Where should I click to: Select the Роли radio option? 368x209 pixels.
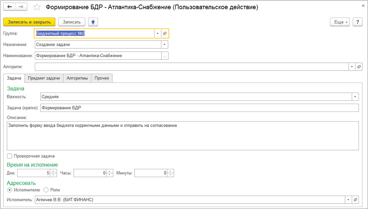(x=46, y=190)
